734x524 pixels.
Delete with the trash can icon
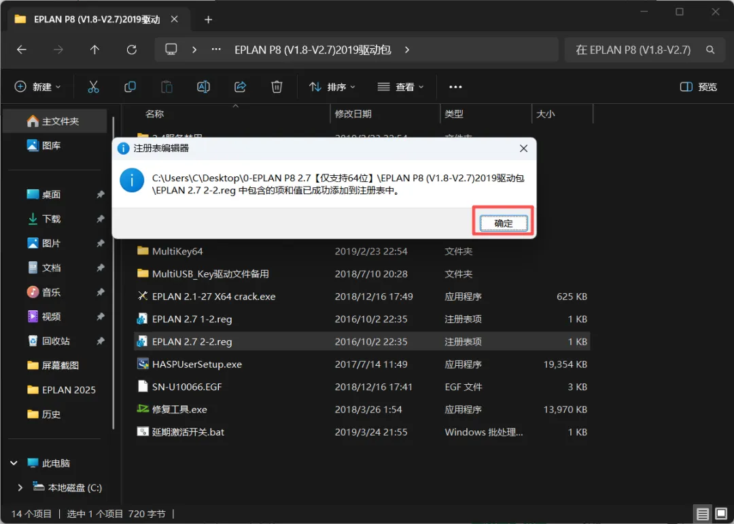click(277, 87)
